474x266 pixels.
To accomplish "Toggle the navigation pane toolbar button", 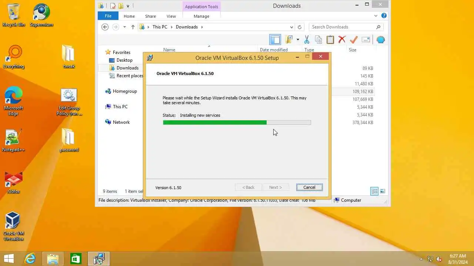I will tap(275, 40).
